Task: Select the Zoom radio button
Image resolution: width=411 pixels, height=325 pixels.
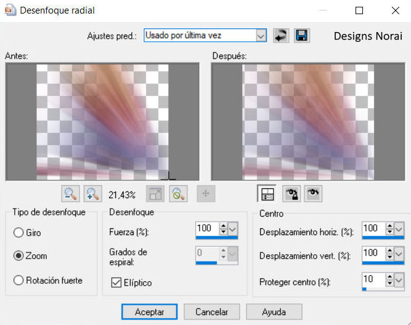Action: tap(18, 256)
